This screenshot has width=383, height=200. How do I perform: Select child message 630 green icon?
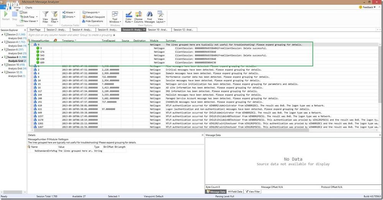(38, 59)
